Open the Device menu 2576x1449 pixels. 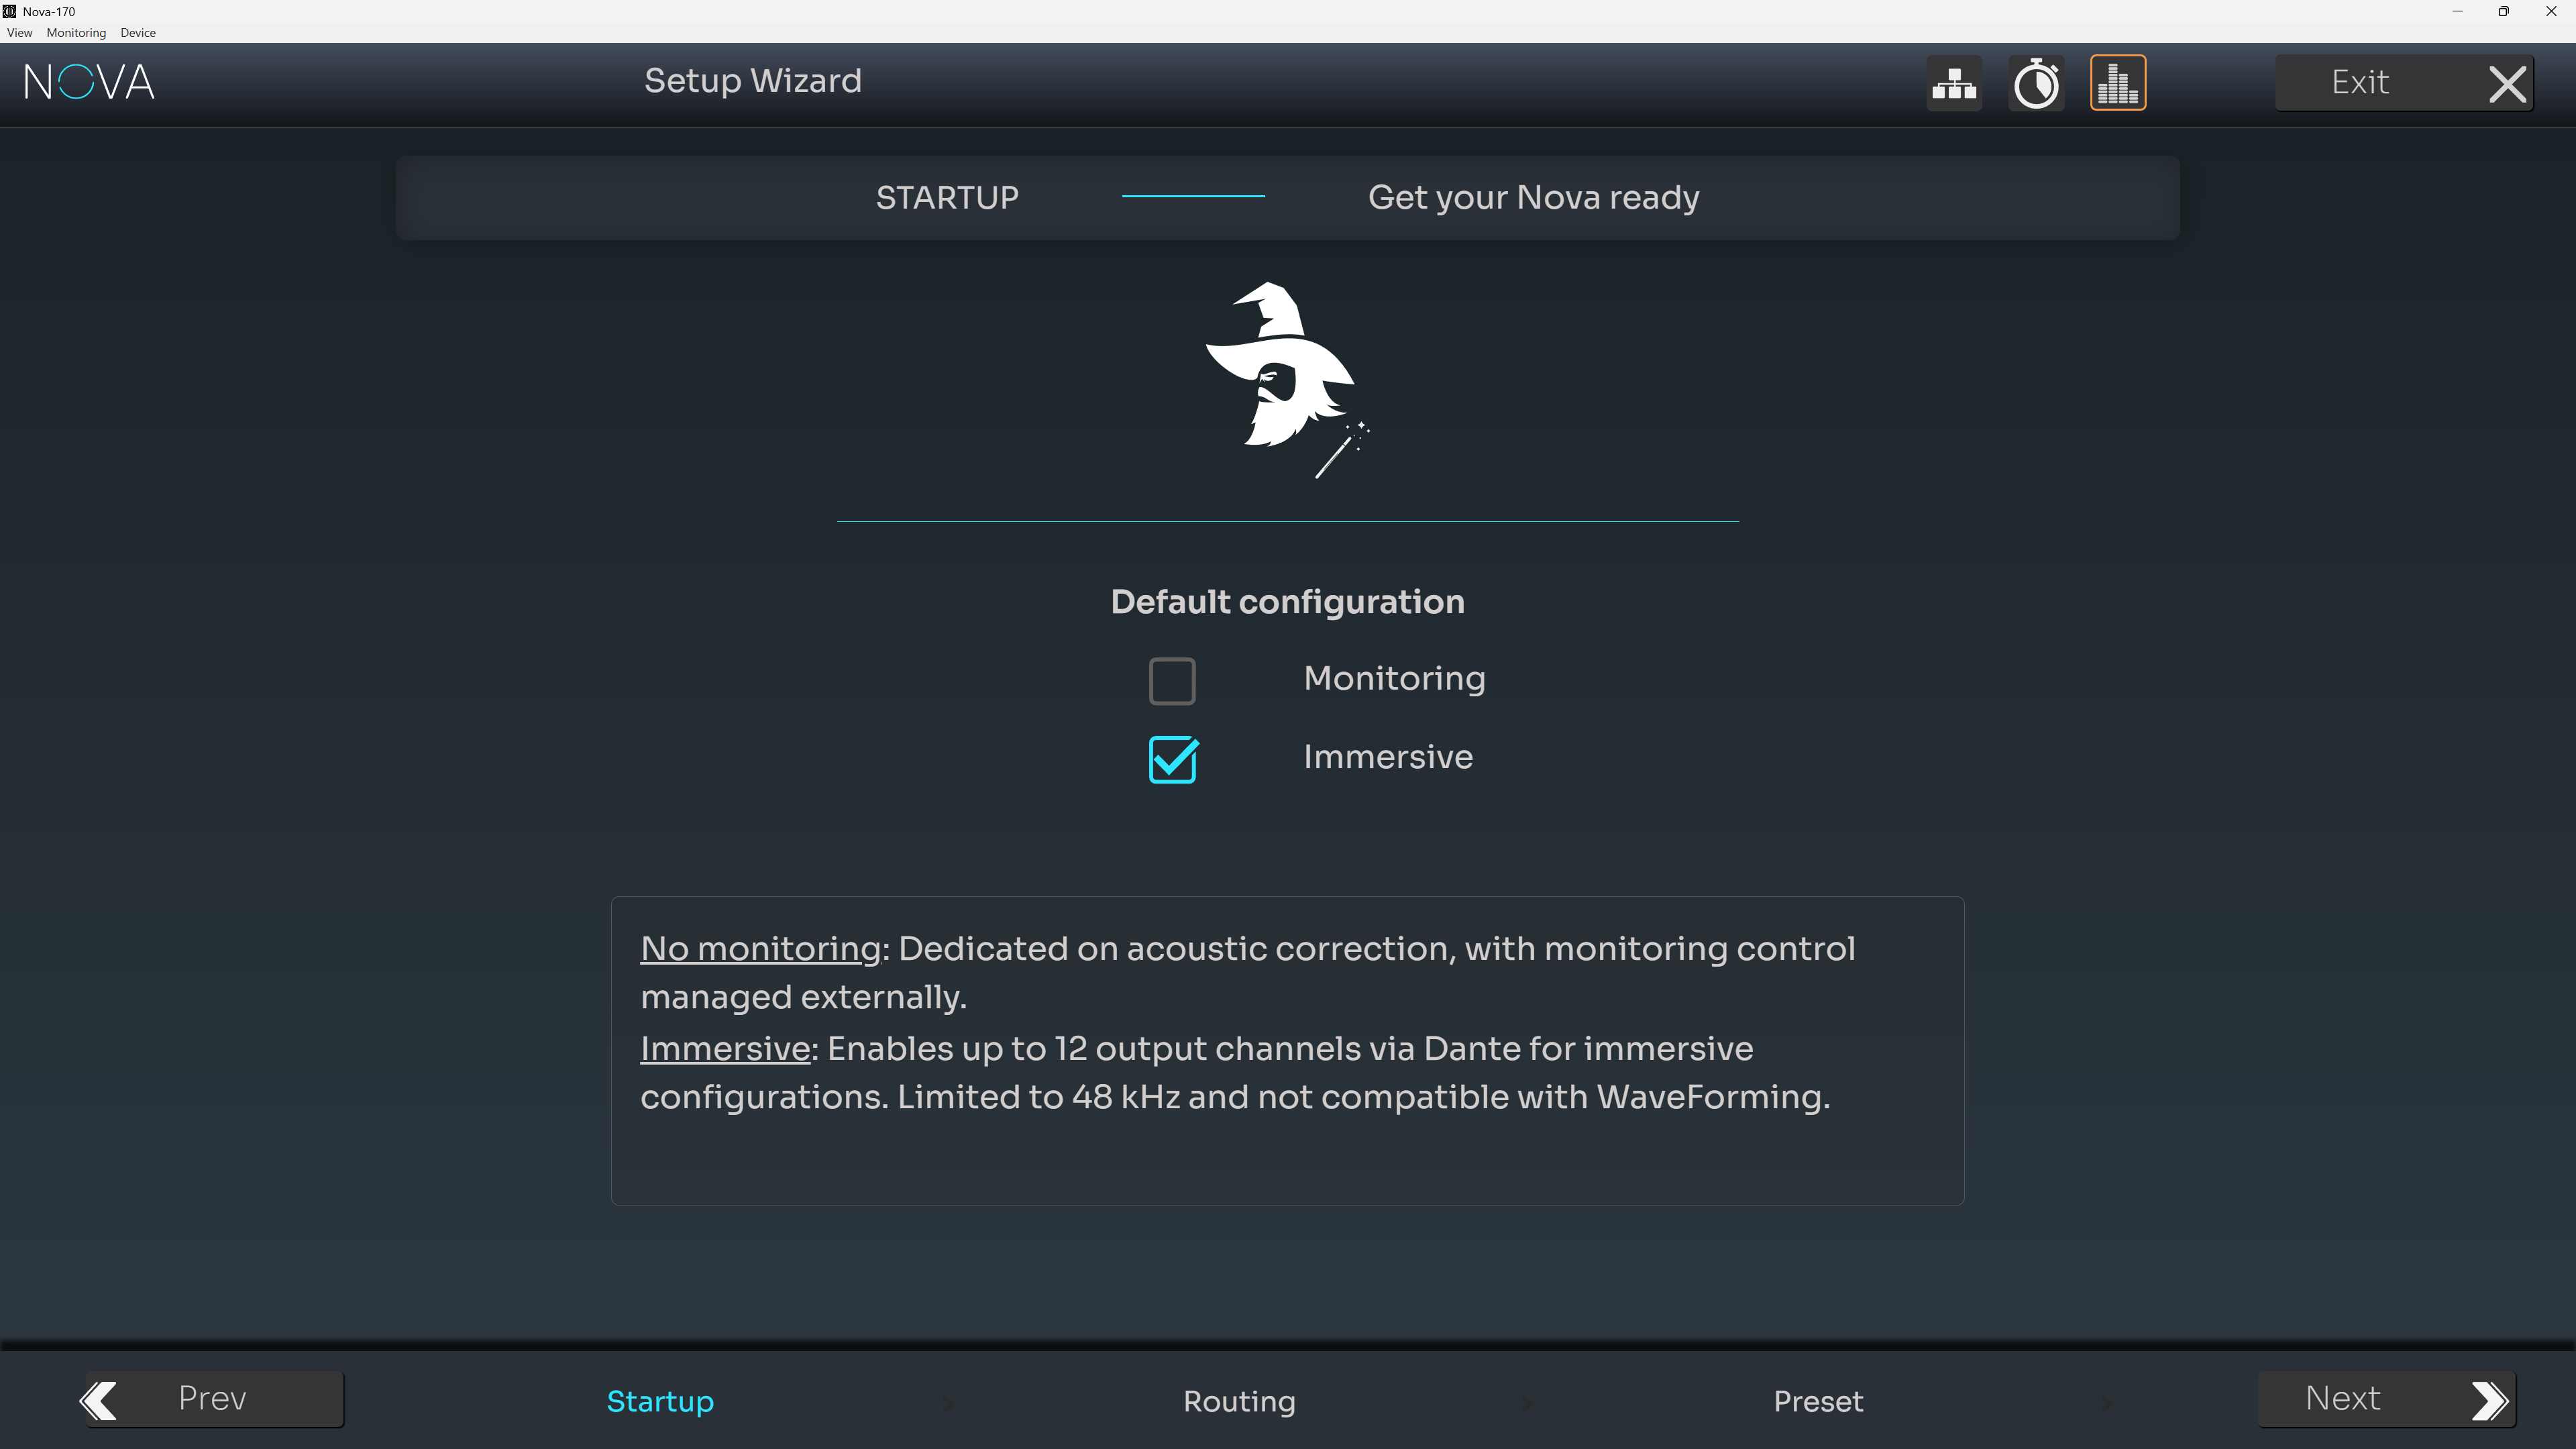pyautogui.click(x=138, y=33)
